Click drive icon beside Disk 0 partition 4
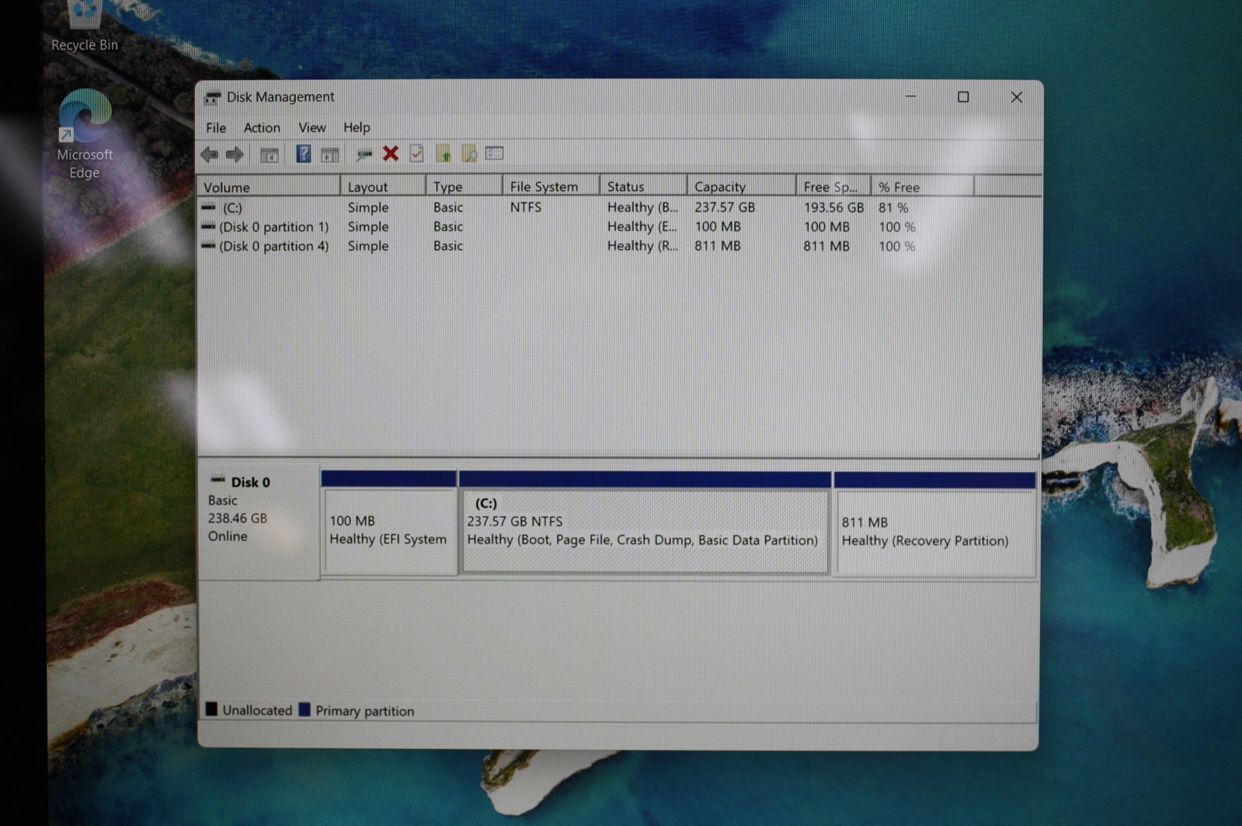Image resolution: width=1242 pixels, height=826 pixels. click(208, 245)
